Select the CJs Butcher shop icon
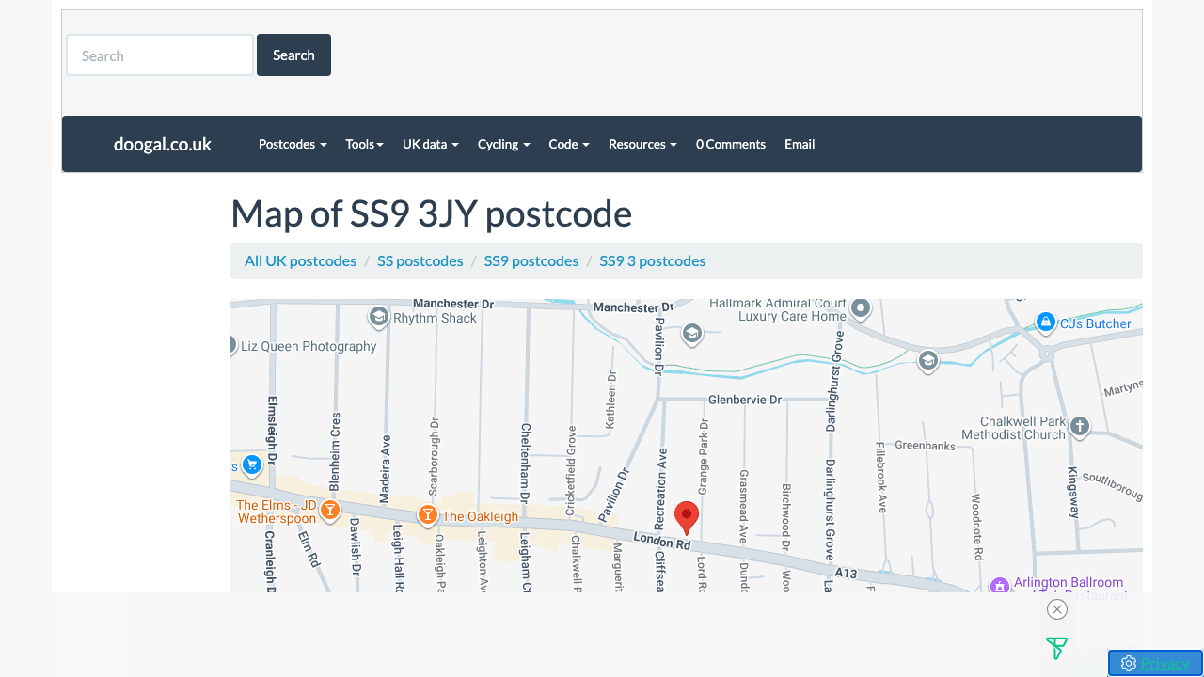 click(x=1045, y=323)
